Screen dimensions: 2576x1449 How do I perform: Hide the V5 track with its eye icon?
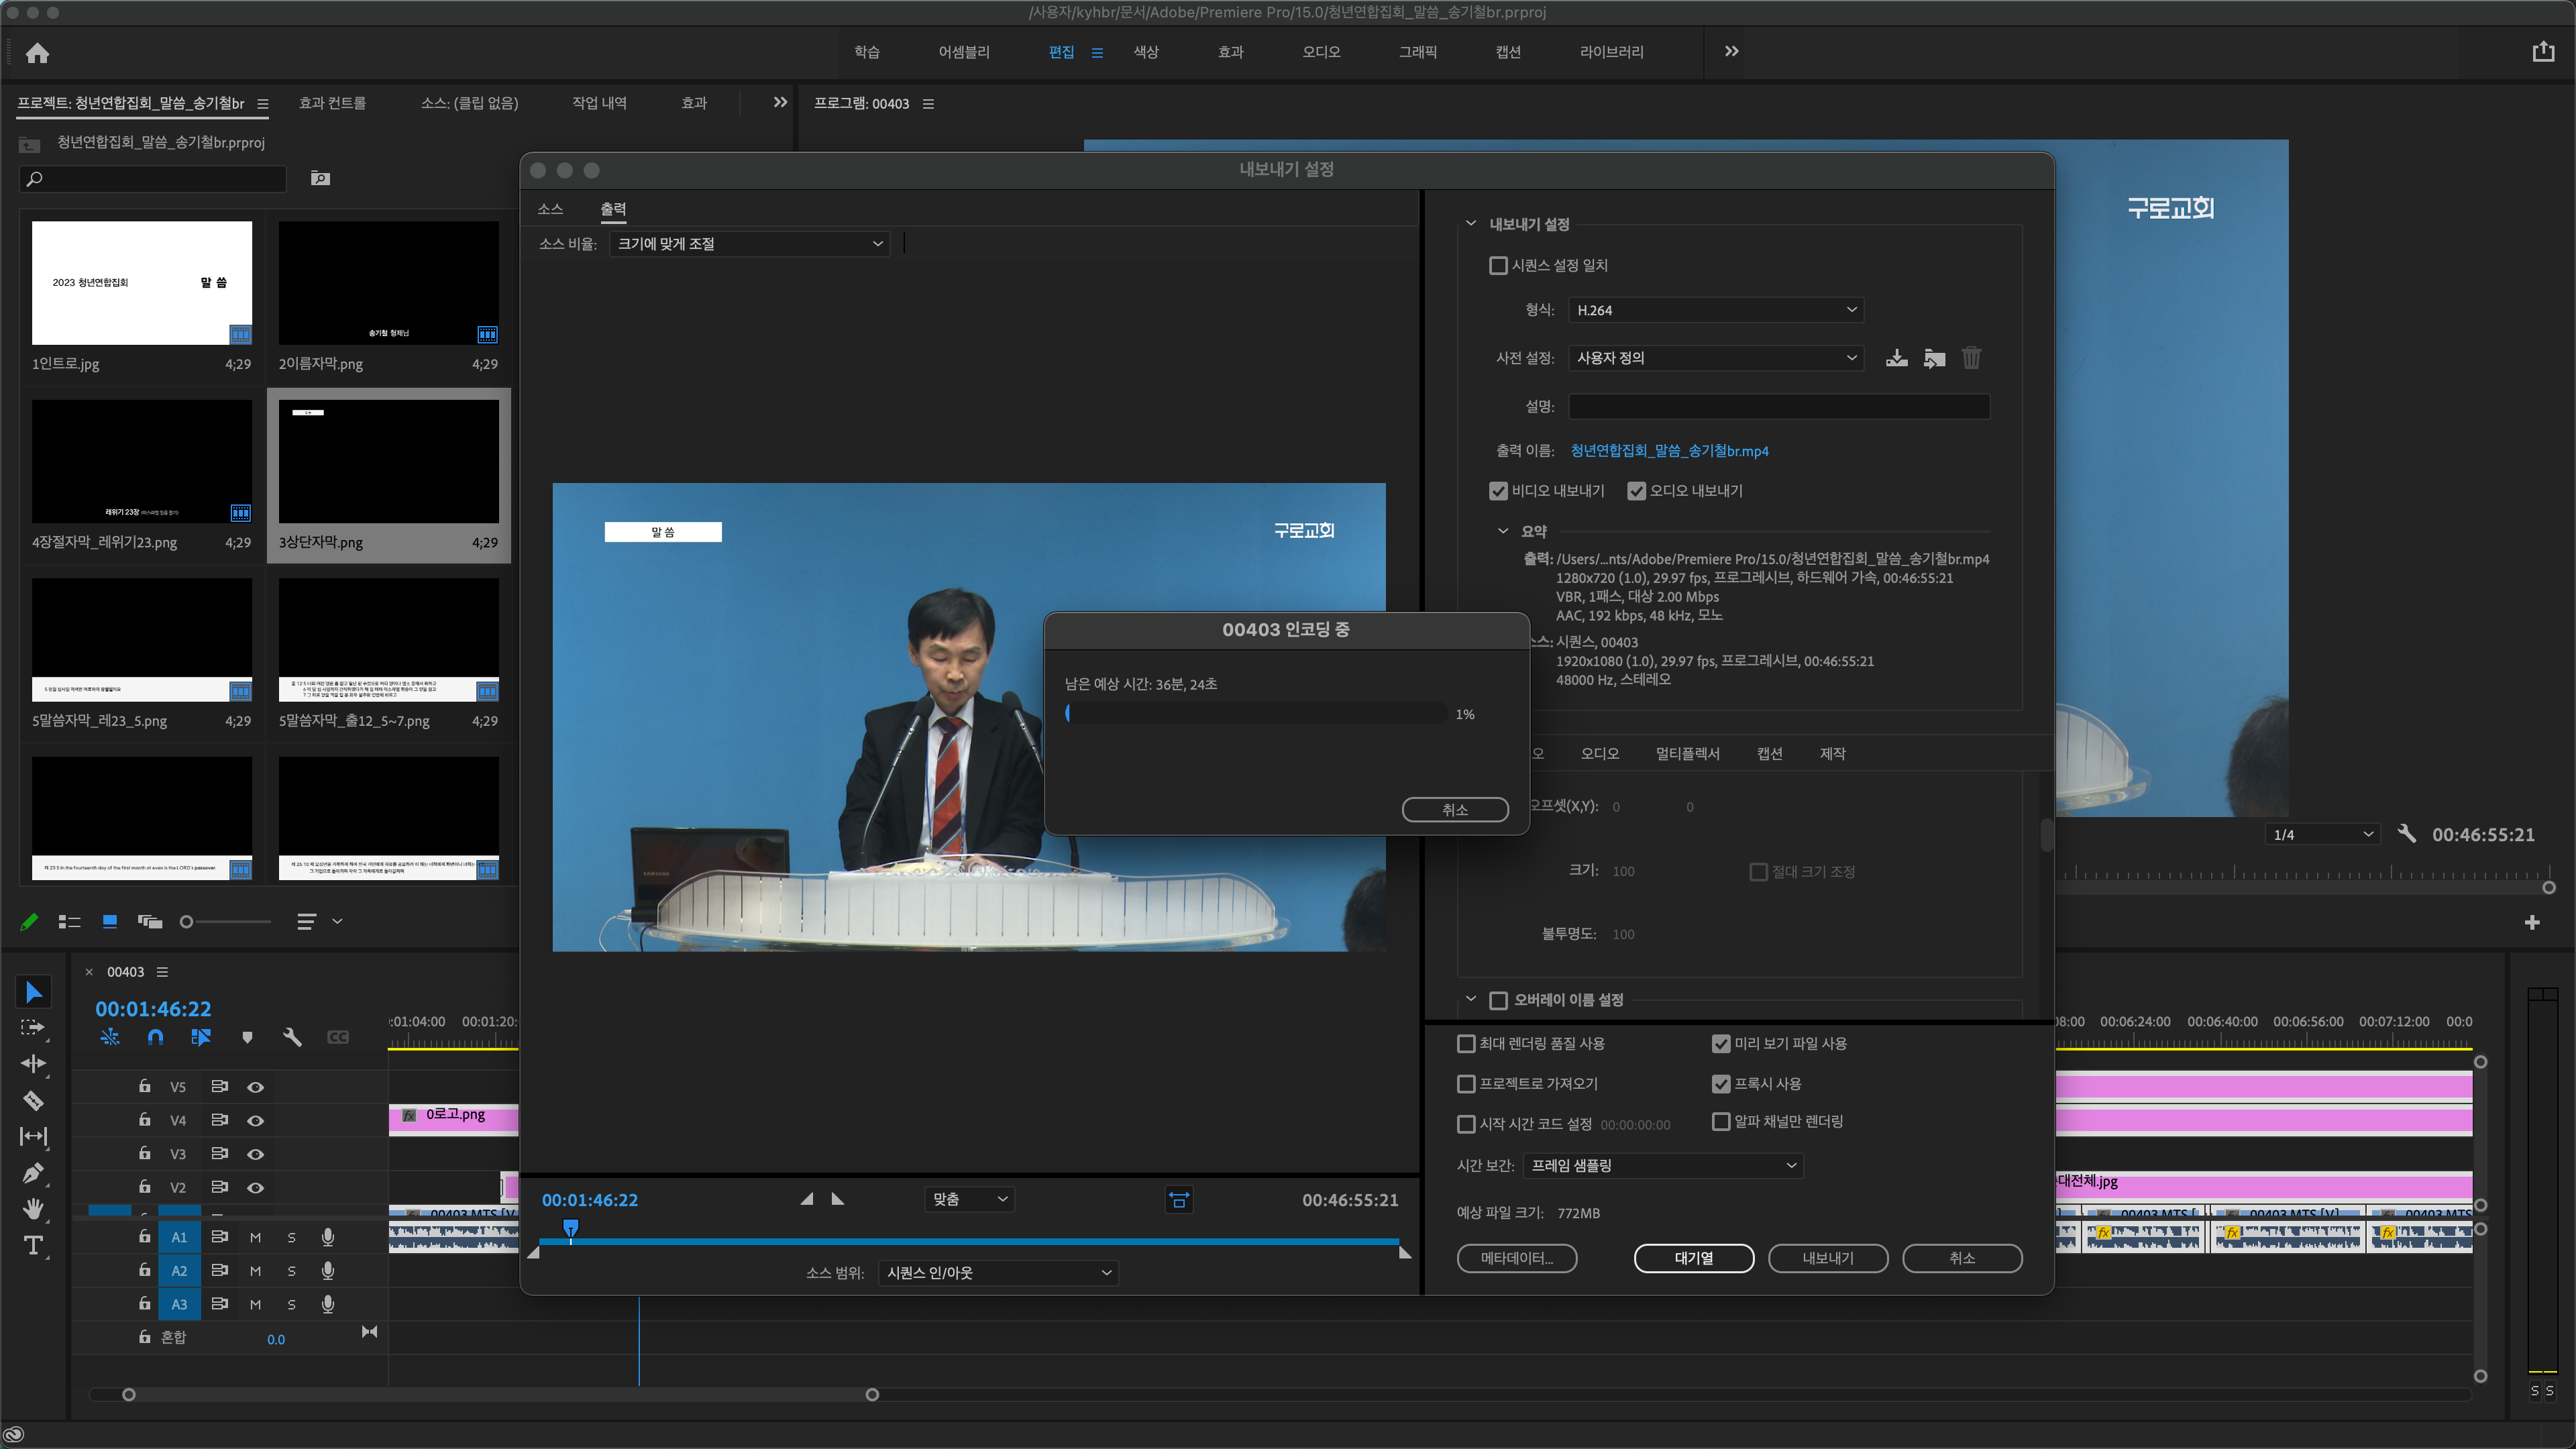[x=255, y=1087]
